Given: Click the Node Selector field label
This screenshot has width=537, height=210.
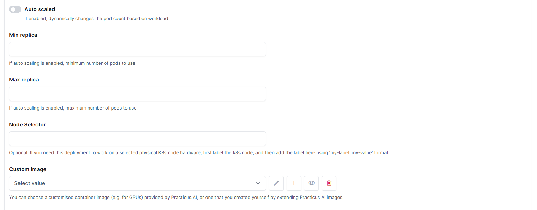Looking at the screenshot, I should coord(27,125).
